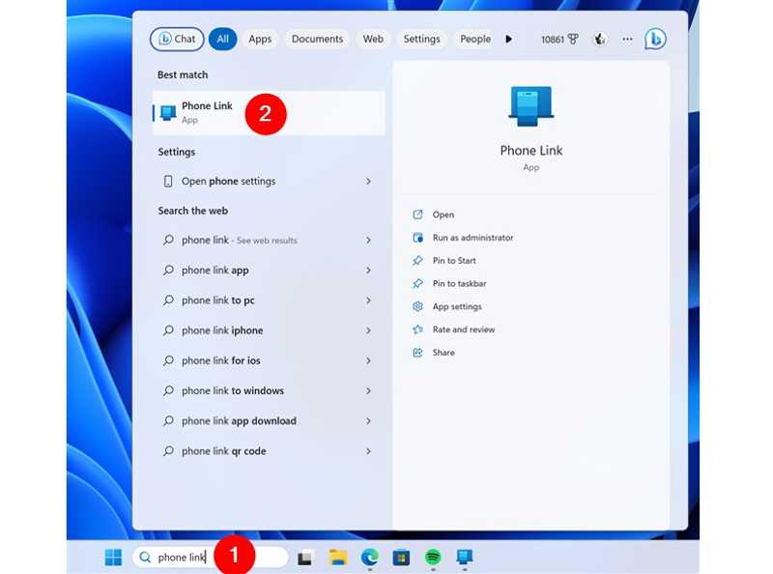Open the Phone Link app icon in taskbar

(465, 557)
